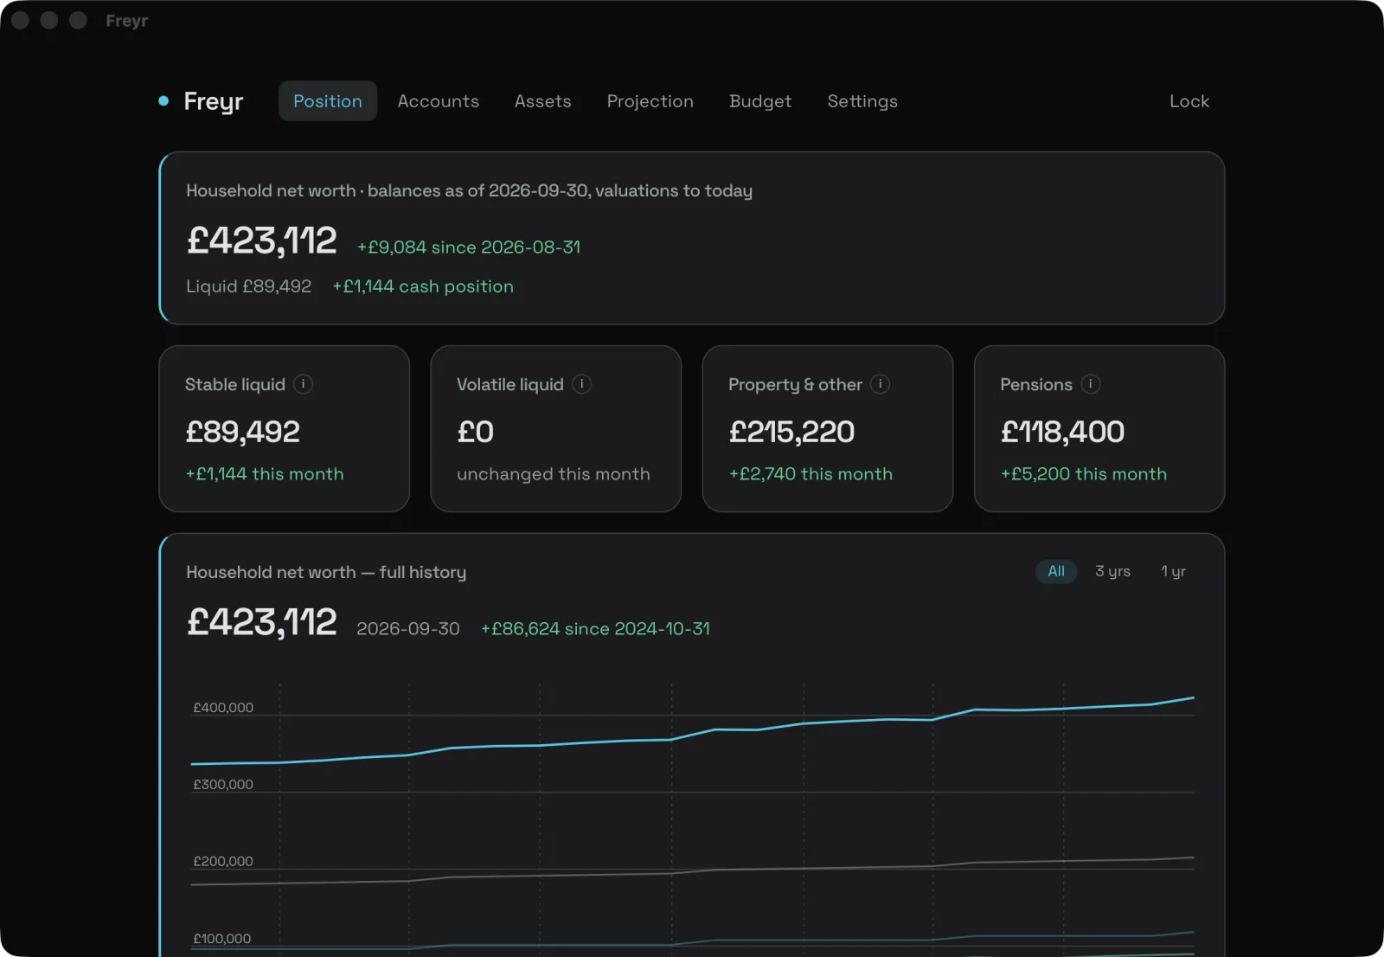Image resolution: width=1384 pixels, height=957 pixels.
Task: Click '+£1,144 this month' under Stable liquid
Action: point(265,474)
